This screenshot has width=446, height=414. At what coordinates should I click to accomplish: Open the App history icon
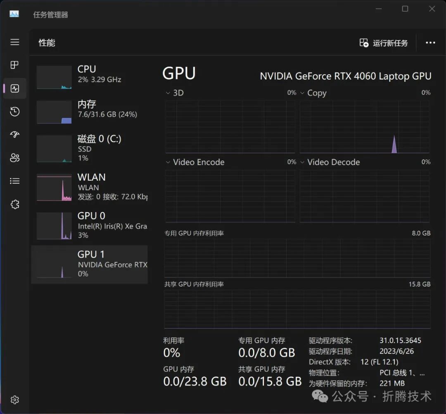(15, 111)
